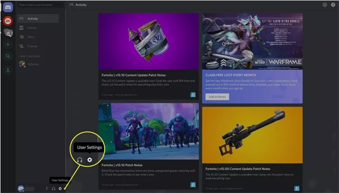This screenshot has height=193, width=339.
Task: Go to the Nitro section
Action: click(x=38, y=37)
